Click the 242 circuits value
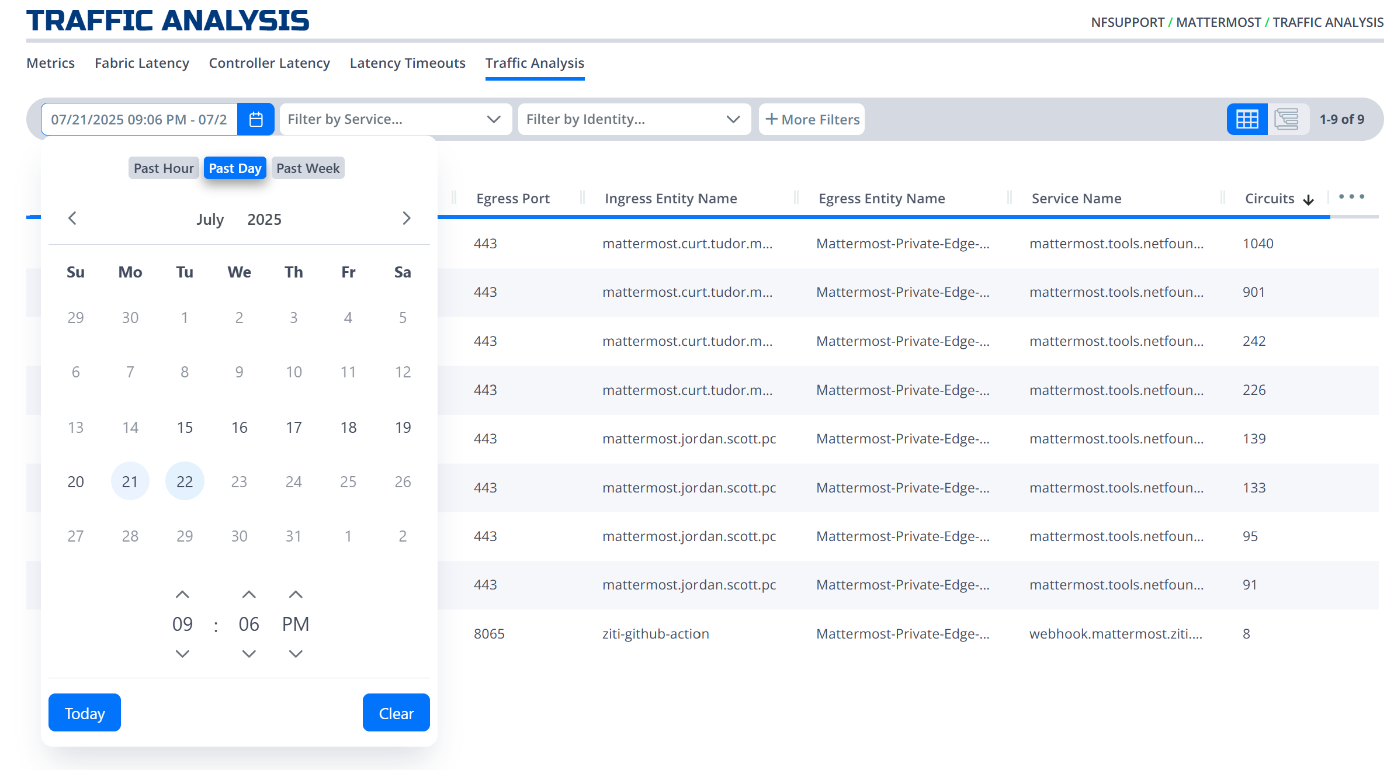The image size is (1394, 770). [1254, 341]
